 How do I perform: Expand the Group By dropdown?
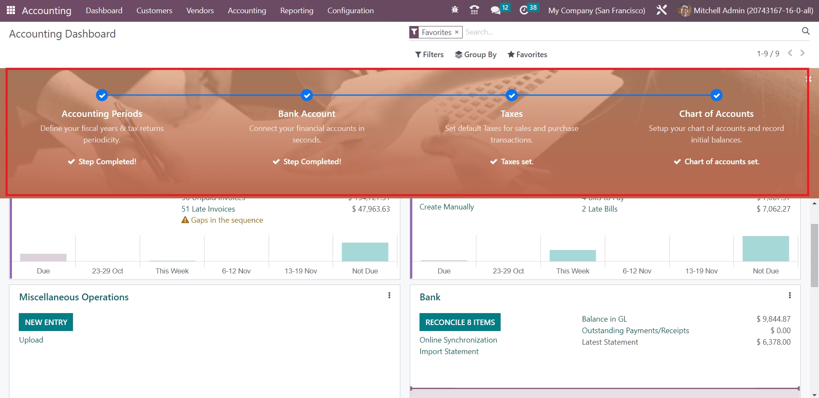(475, 55)
